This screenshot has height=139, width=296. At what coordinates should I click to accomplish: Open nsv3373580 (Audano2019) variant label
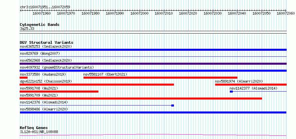43,74
